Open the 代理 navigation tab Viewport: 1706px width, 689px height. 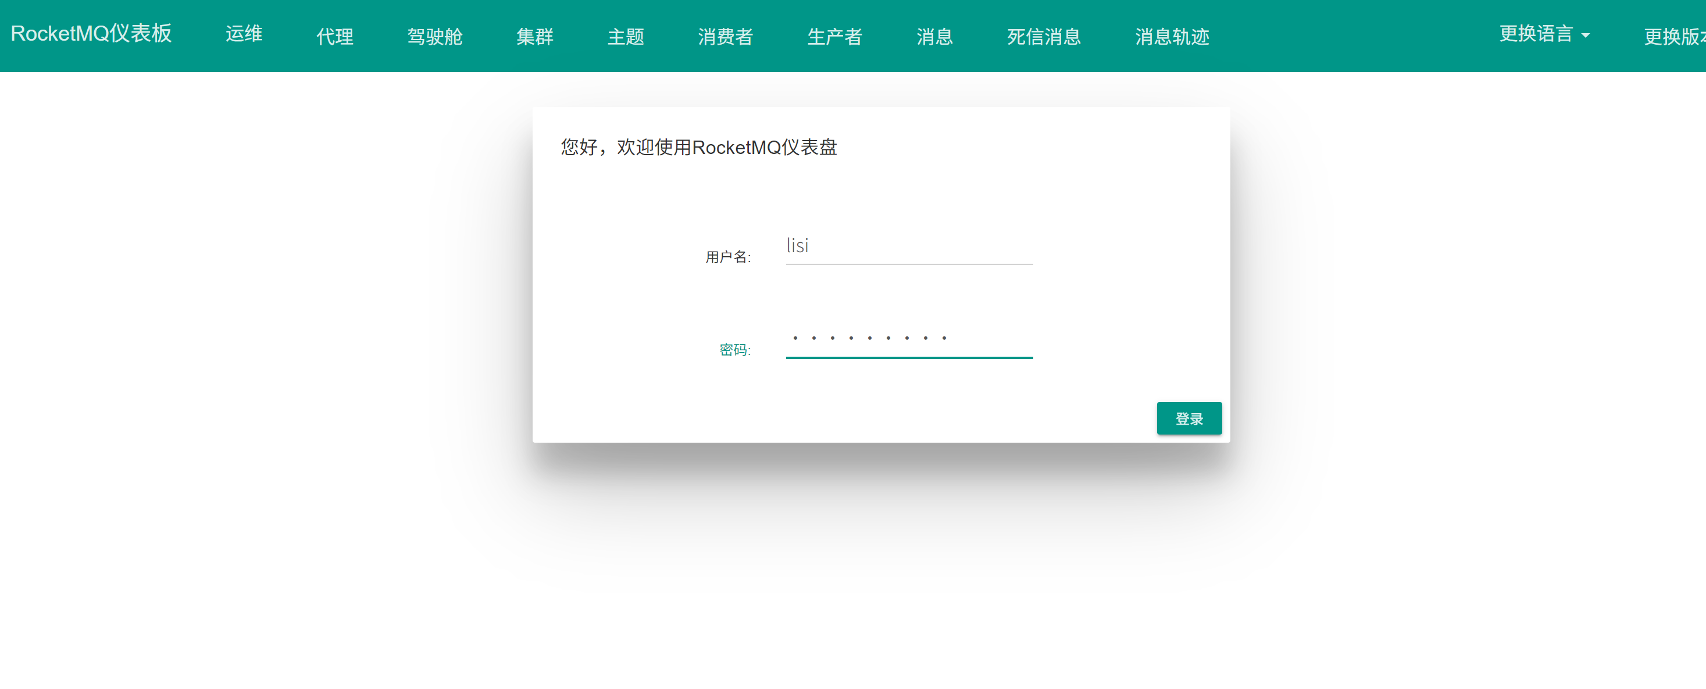pos(334,37)
